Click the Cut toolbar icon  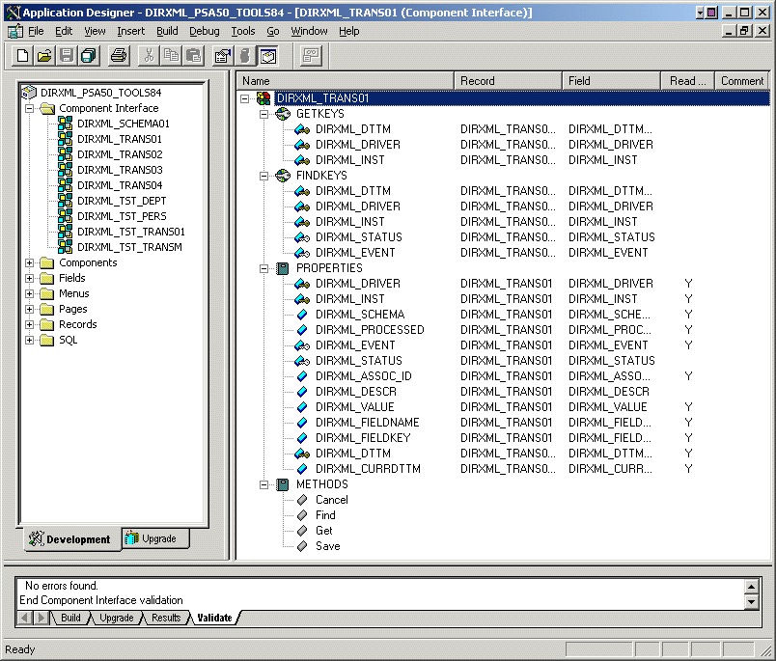[148, 55]
